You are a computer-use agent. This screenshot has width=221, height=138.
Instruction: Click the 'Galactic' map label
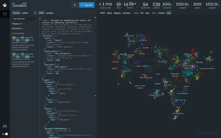click(x=126, y=71)
